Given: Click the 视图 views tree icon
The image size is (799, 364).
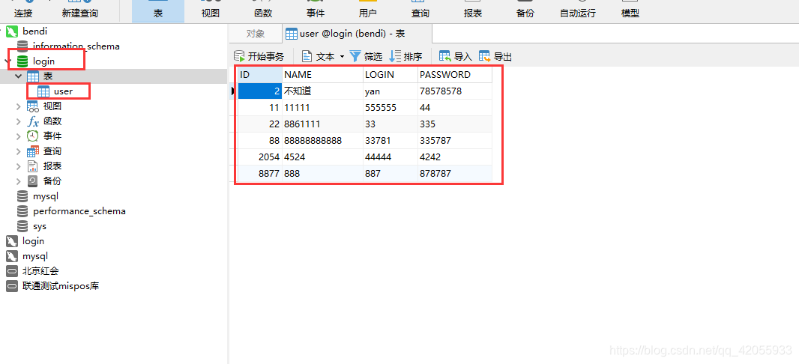Looking at the screenshot, I should tap(33, 106).
